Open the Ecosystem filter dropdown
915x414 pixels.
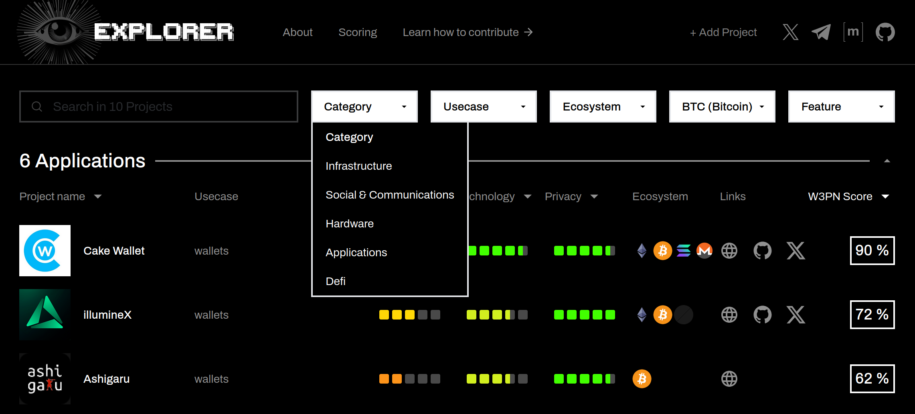tap(603, 107)
